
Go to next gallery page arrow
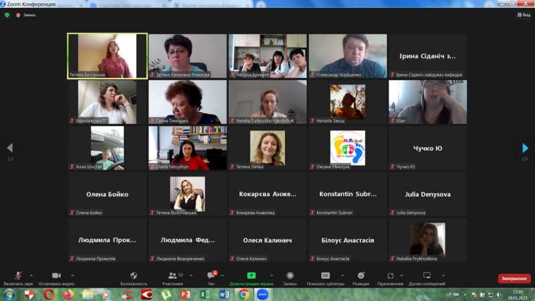pos(525,148)
